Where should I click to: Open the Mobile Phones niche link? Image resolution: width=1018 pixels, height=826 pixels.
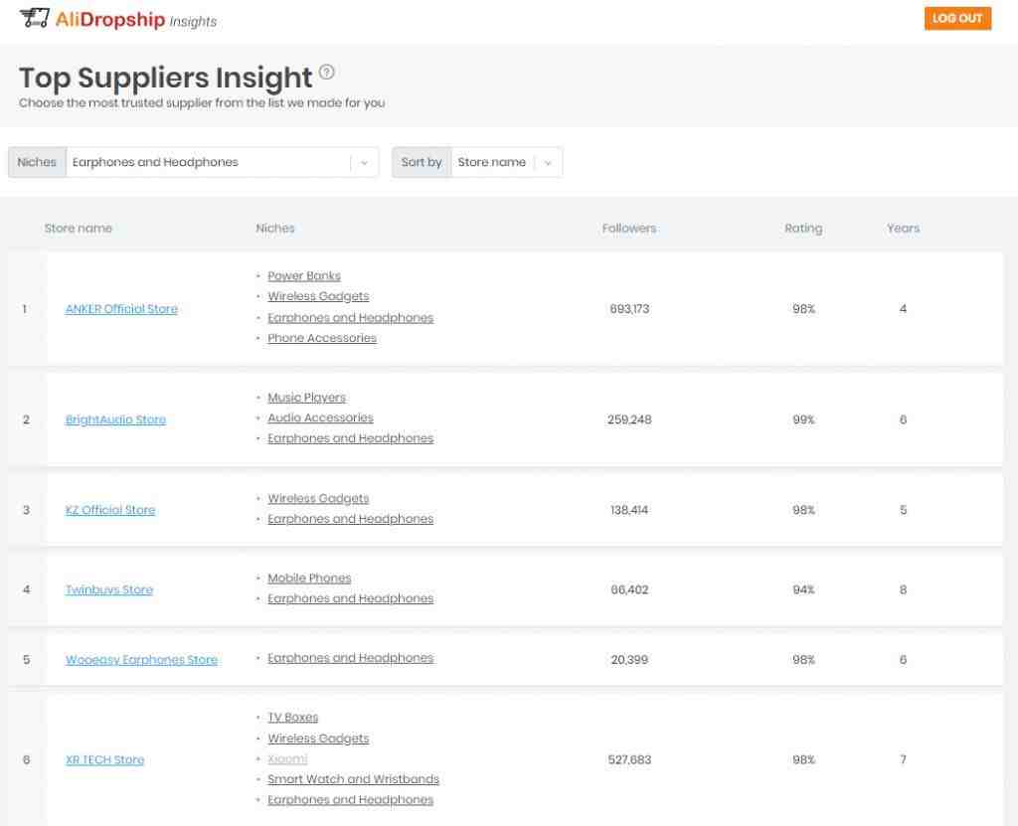(x=309, y=578)
